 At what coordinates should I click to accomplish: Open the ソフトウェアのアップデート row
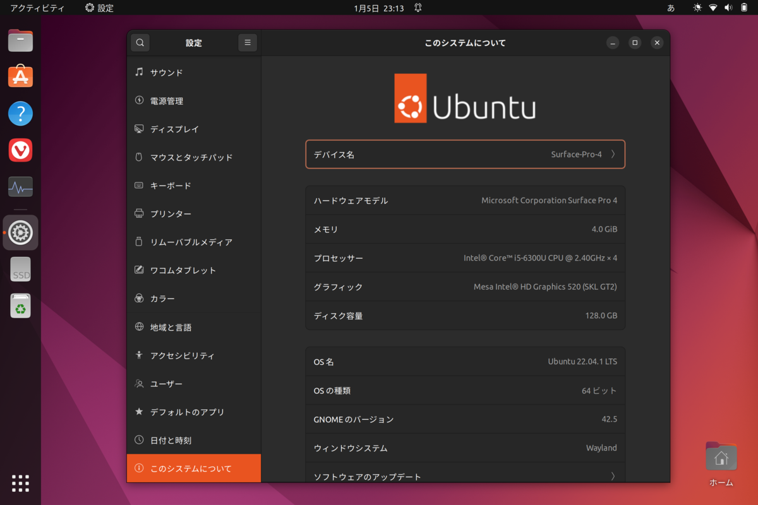(465, 477)
